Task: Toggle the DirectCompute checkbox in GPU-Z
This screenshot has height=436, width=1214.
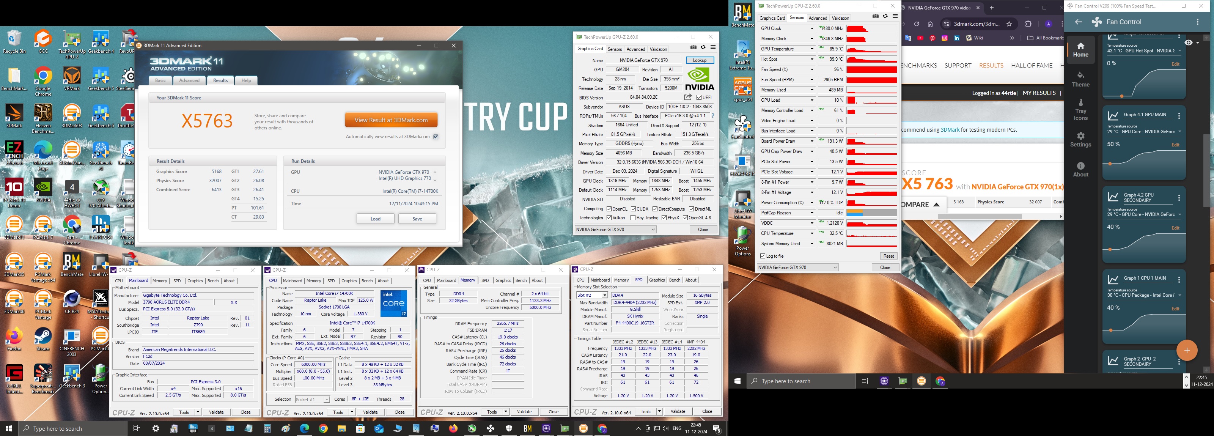Action: click(655, 209)
